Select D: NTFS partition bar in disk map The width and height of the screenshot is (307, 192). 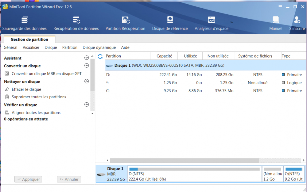click(x=194, y=174)
